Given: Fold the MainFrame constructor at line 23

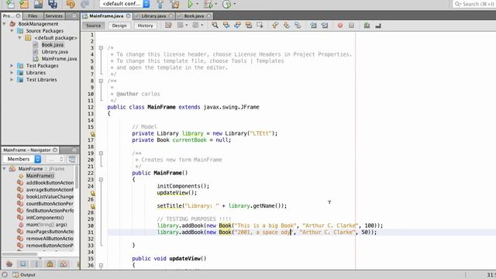Looking at the screenshot, I should [101, 179].
